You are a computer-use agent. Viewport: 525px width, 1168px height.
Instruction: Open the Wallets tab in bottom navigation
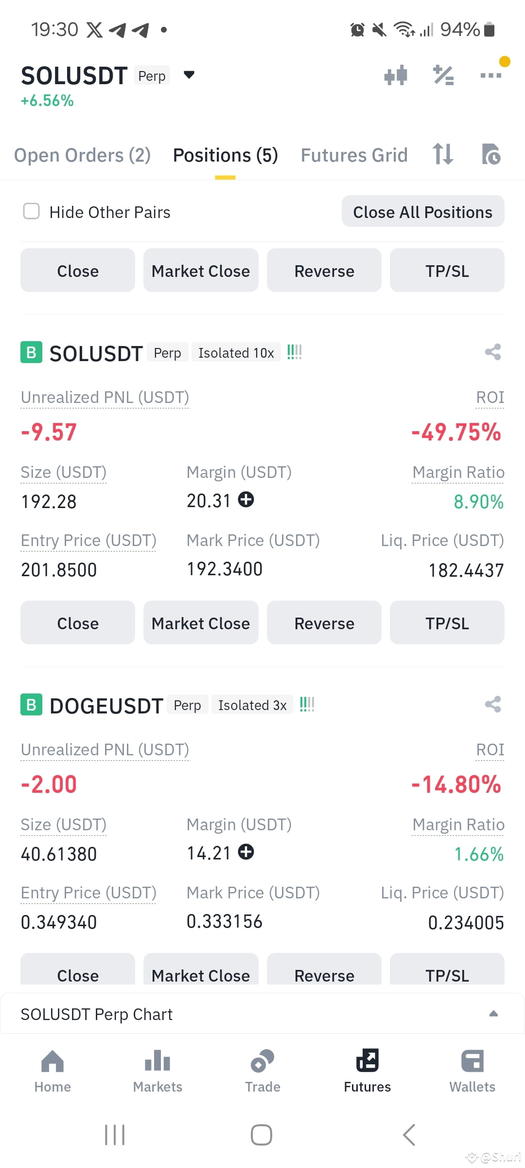(x=472, y=1071)
